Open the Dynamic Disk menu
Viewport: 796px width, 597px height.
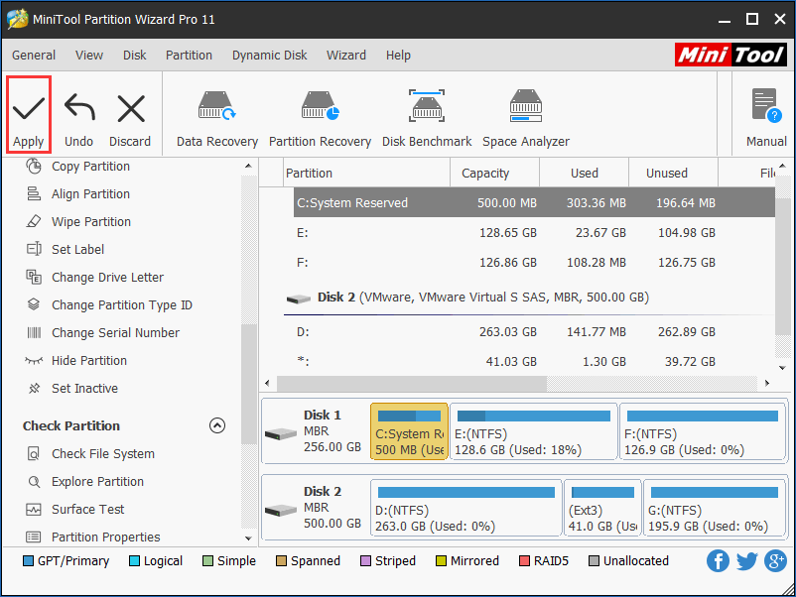click(270, 55)
